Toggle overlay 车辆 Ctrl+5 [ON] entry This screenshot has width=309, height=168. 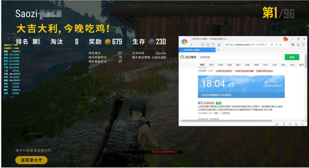(x=11, y=67)
